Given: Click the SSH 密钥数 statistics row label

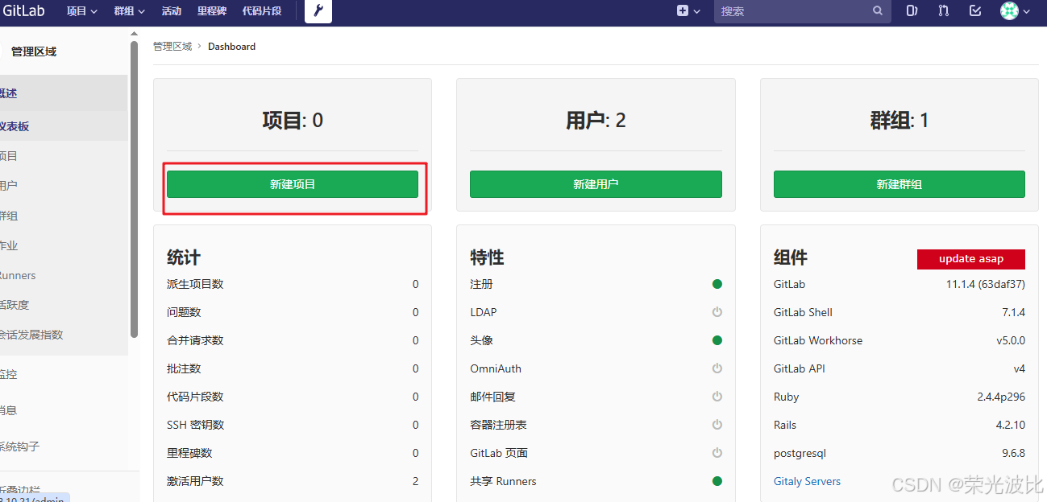Looking at the screenshot, I should pyautogui.click(x=196, y=425).
